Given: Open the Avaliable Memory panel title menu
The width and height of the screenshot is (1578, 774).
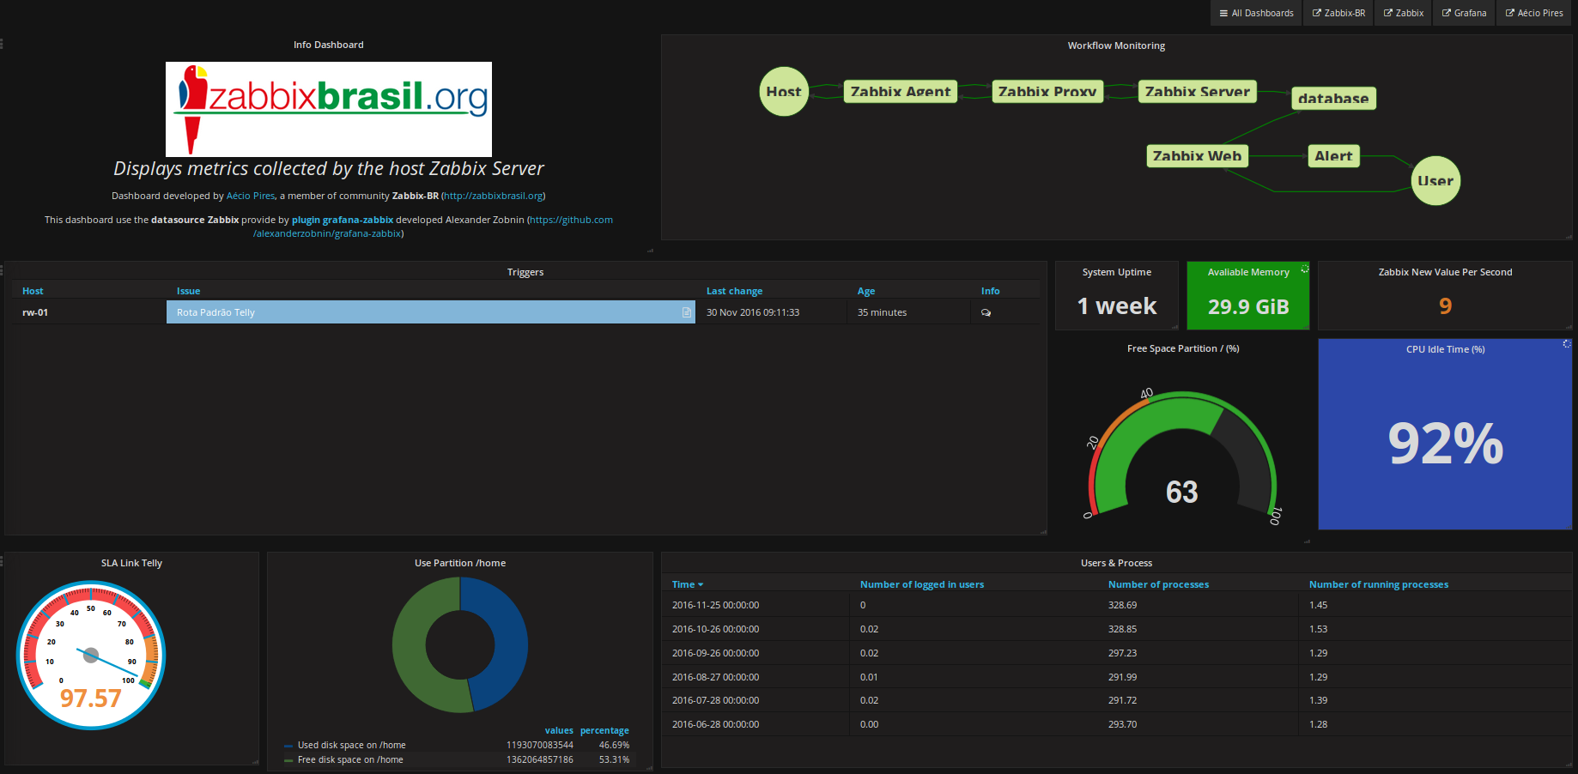Looking at the screenshot, I should click(1248, 272).
